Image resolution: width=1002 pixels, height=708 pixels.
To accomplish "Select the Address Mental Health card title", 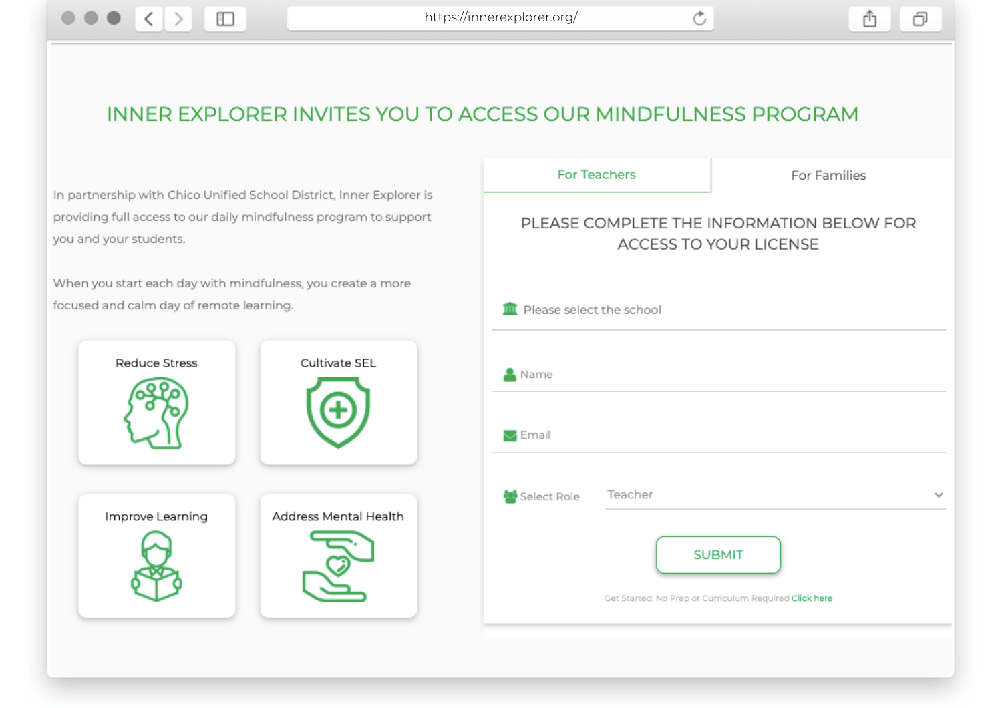I will click(338, 516).
